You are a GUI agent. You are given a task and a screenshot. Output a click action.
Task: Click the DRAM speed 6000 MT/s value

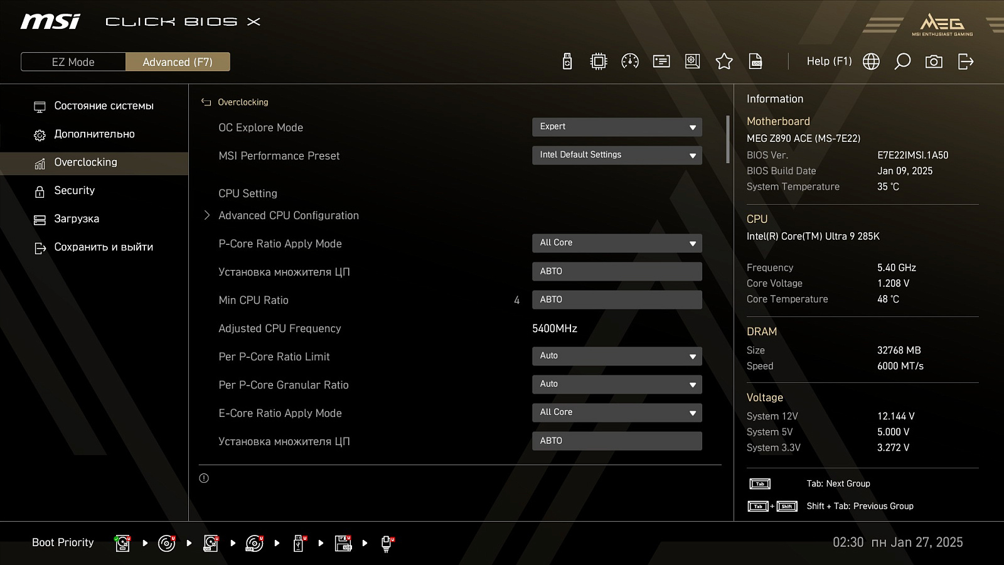coord(900,366)
